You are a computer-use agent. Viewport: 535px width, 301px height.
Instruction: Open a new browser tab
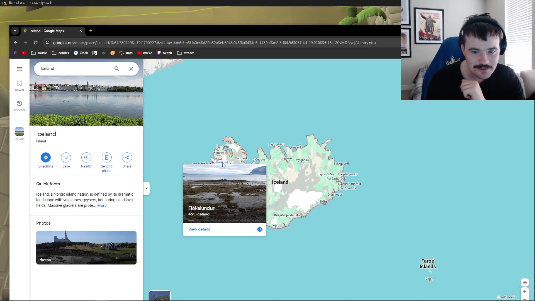pyautogui.click(x=91, y=31)
